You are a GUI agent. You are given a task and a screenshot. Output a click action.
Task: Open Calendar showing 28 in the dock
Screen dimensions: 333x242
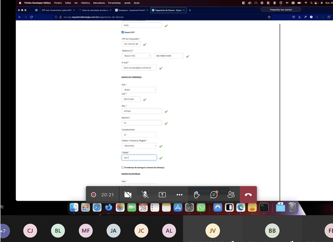point(143,207)
